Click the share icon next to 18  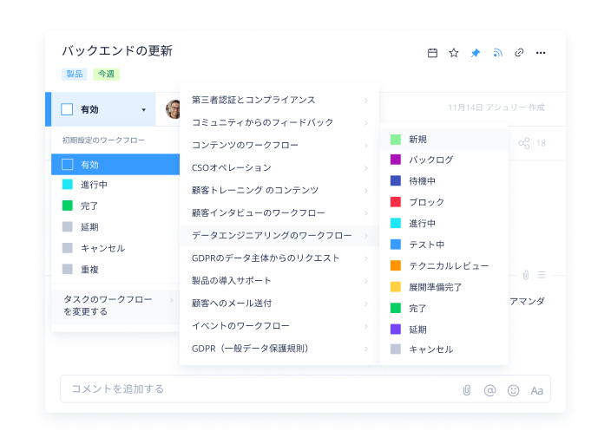(524, 143)
